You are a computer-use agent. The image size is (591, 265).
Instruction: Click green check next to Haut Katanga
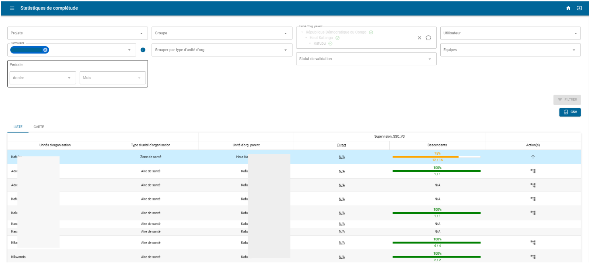(338, 38)
